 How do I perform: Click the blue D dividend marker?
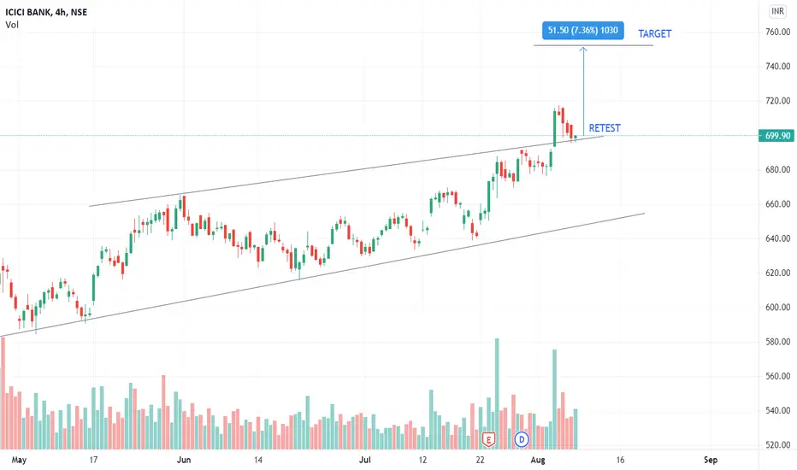522,439
